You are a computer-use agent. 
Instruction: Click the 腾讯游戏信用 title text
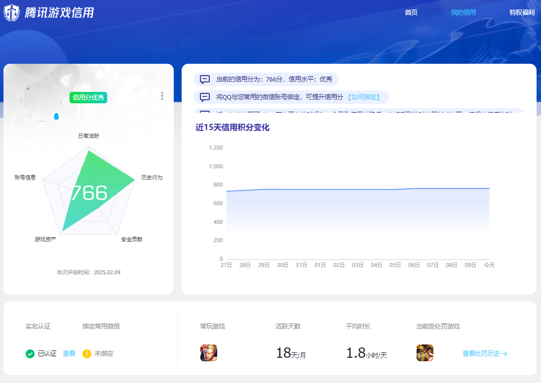tap(59, 13)
